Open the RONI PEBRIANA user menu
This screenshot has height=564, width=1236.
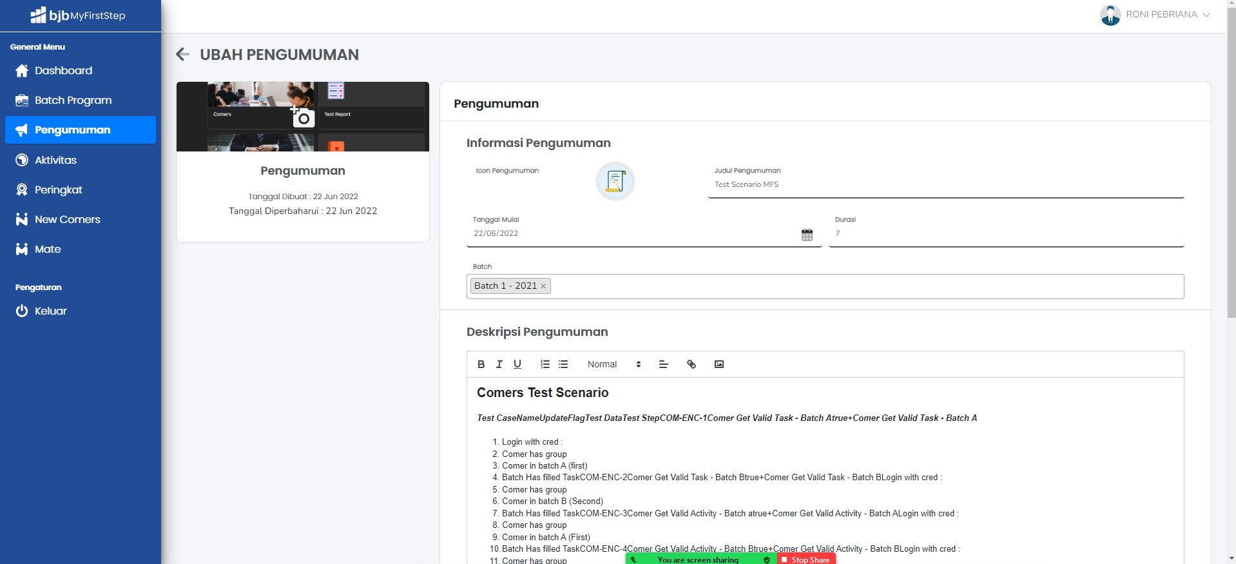[1168, 14]
